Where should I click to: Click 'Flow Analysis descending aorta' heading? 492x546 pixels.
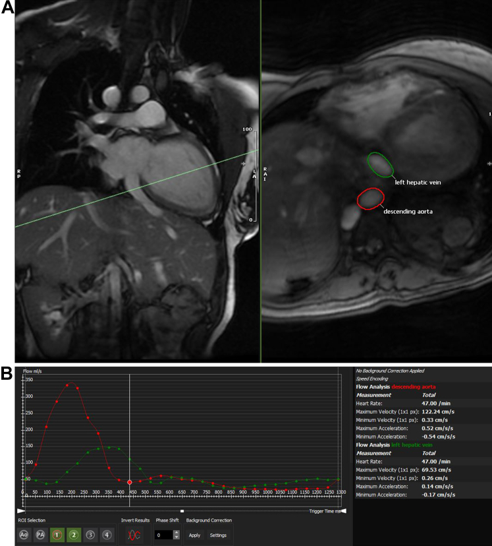pos(396,386)
